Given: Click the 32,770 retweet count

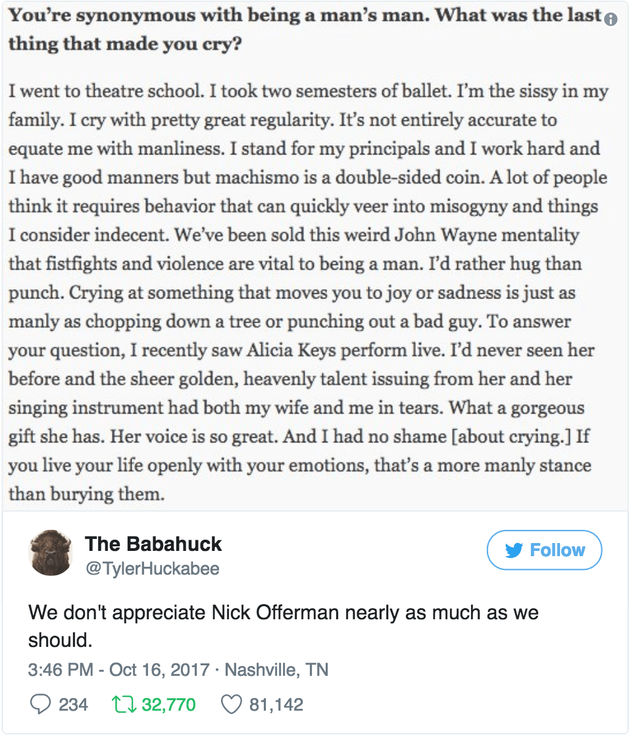Looking at the screenshot, I should coord(168,705).
